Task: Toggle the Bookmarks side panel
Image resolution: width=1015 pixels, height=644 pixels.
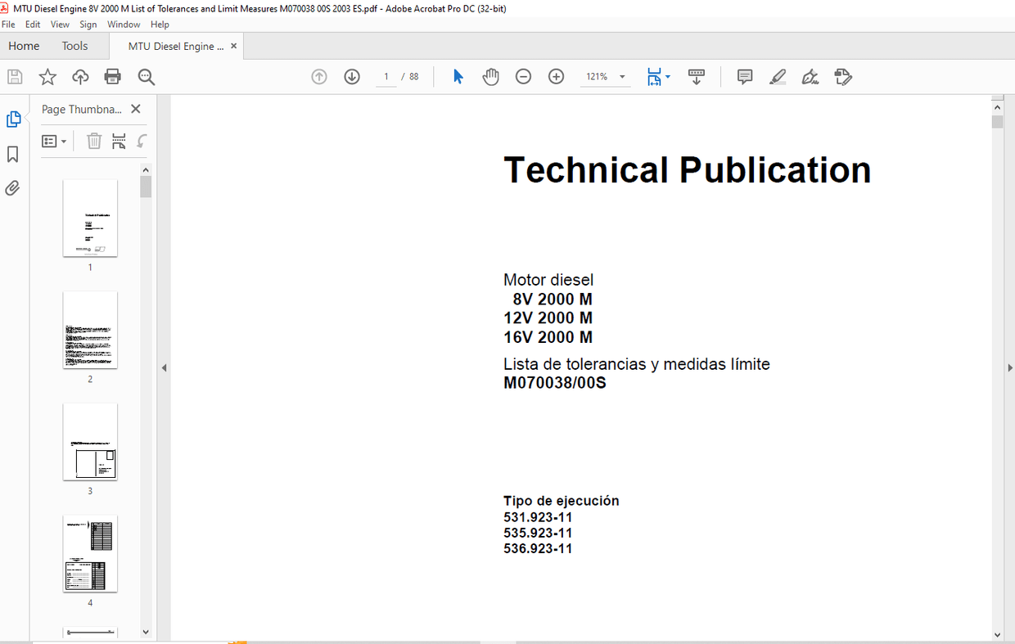Action: [x=13, y=154]
